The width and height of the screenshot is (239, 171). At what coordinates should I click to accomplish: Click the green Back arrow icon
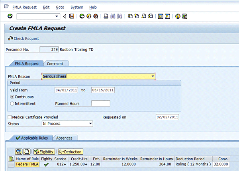pos(82,16)
